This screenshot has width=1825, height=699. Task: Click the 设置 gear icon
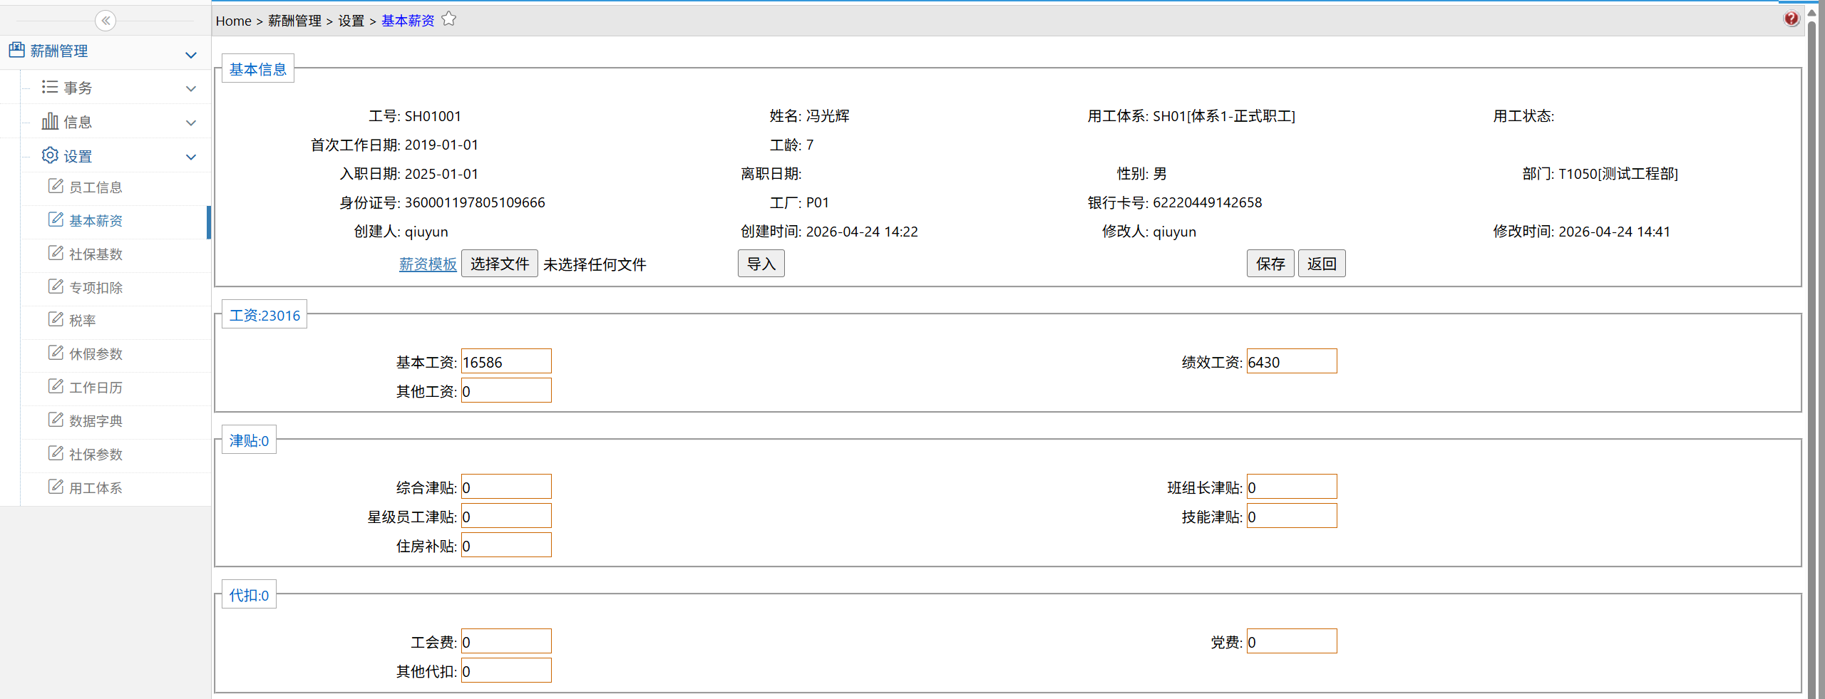50,155
